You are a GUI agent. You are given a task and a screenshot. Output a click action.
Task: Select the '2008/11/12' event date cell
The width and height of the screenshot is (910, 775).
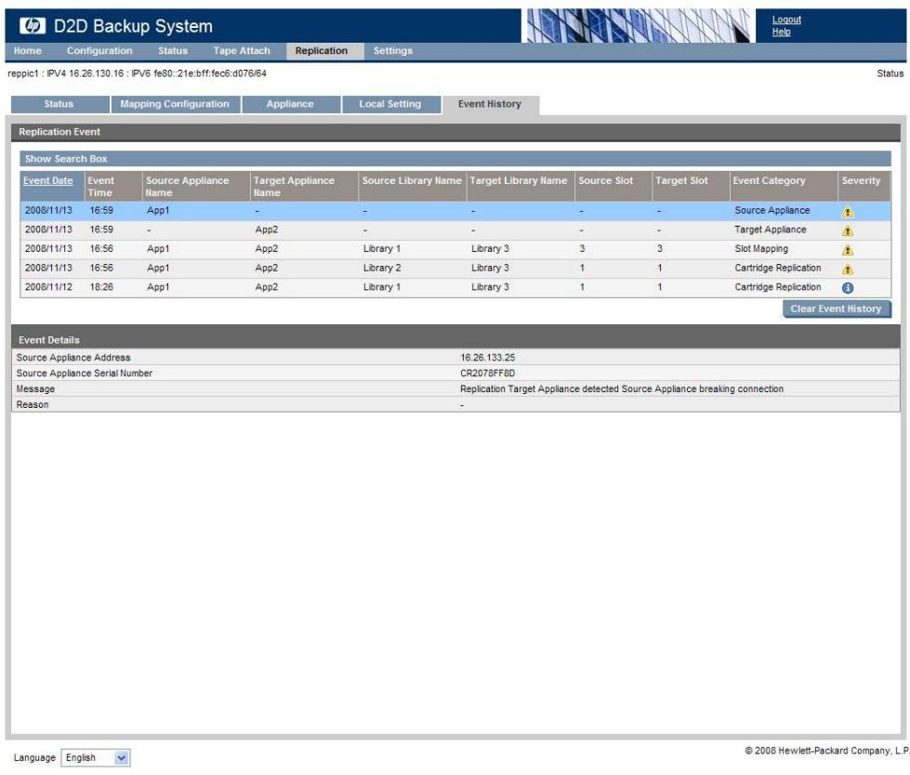click(48, 287)
